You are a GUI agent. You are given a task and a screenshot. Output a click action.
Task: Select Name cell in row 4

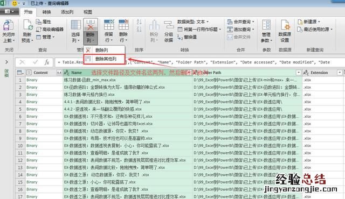pos(128,102)
